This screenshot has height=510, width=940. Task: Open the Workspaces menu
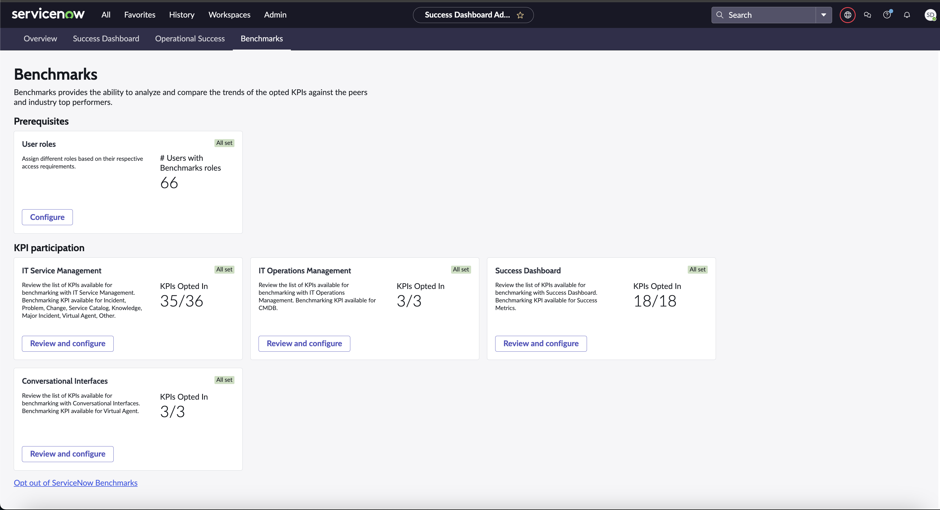point(229,15)
